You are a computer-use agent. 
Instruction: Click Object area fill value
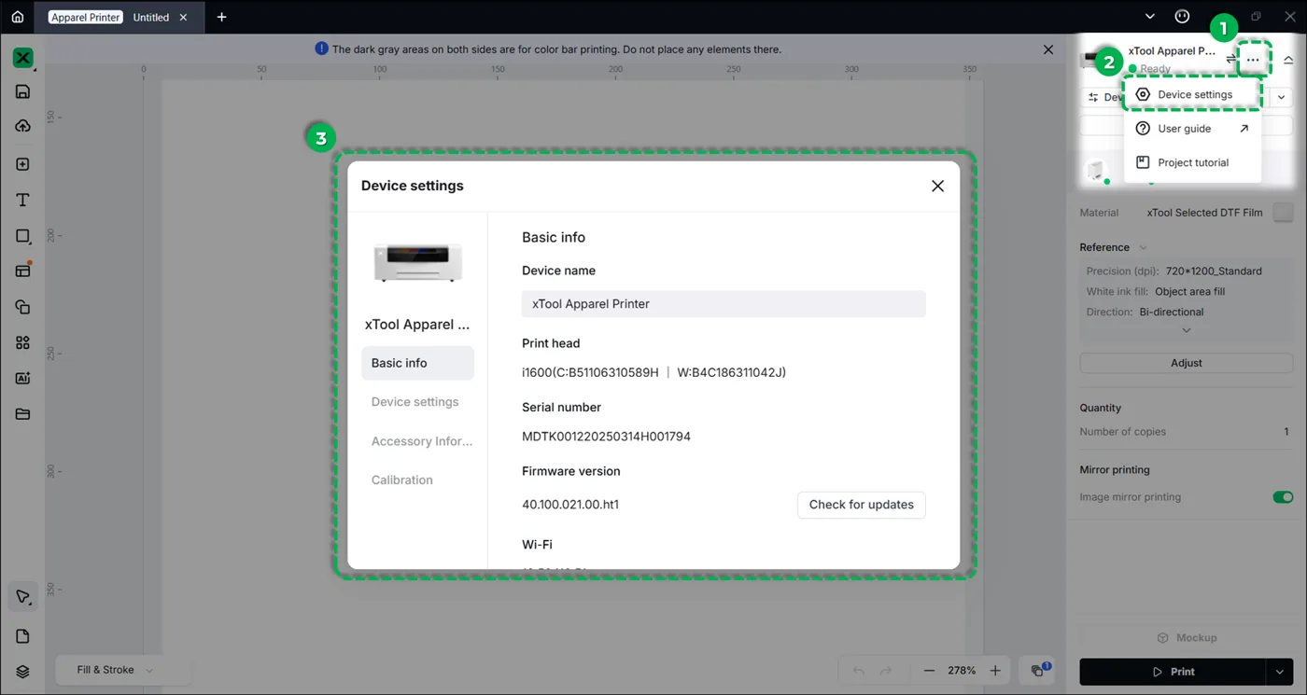pyautogui.click(x=1189, y=292)
